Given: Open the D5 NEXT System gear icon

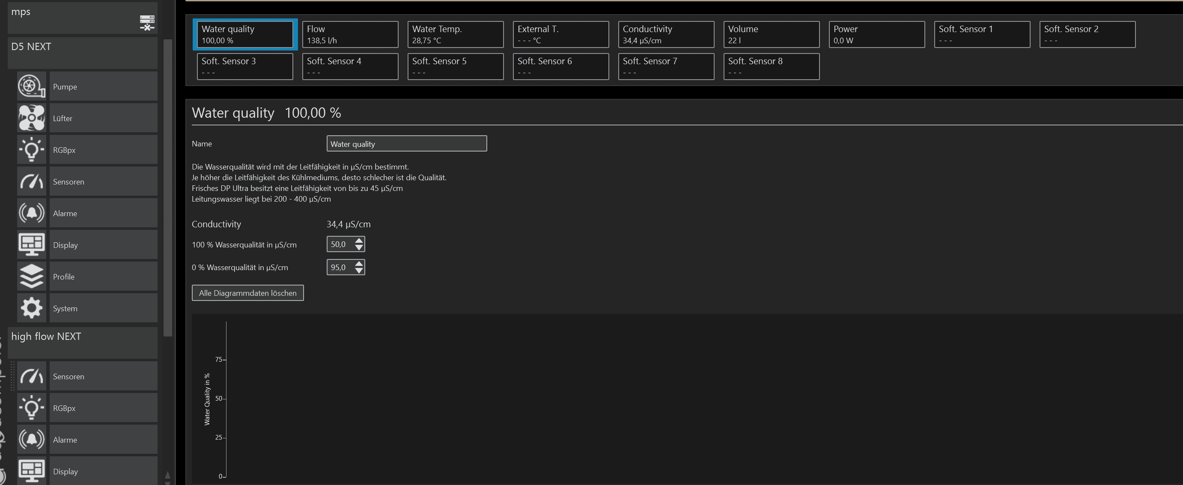Looking at the screenshot, I should (32, 308).
